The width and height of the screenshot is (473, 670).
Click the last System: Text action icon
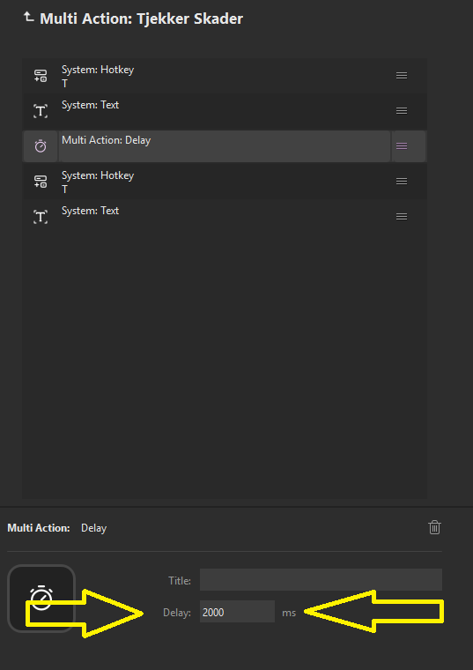(41, 217)
